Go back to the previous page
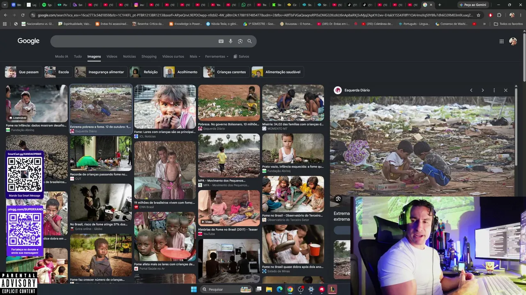This screenshot has height=295, width=526. pos(5,15)
